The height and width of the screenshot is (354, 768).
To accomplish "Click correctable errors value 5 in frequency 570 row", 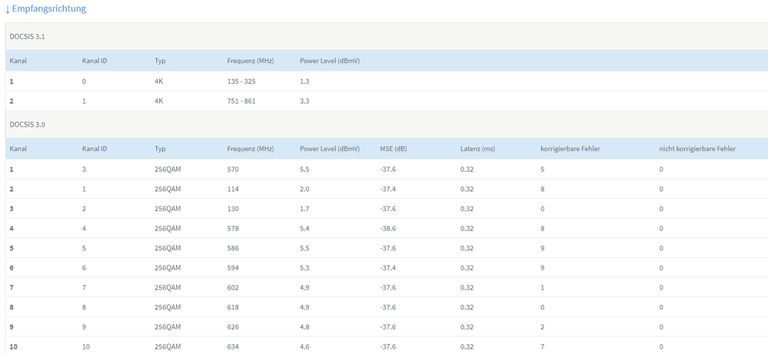I will tap(543, 169).
